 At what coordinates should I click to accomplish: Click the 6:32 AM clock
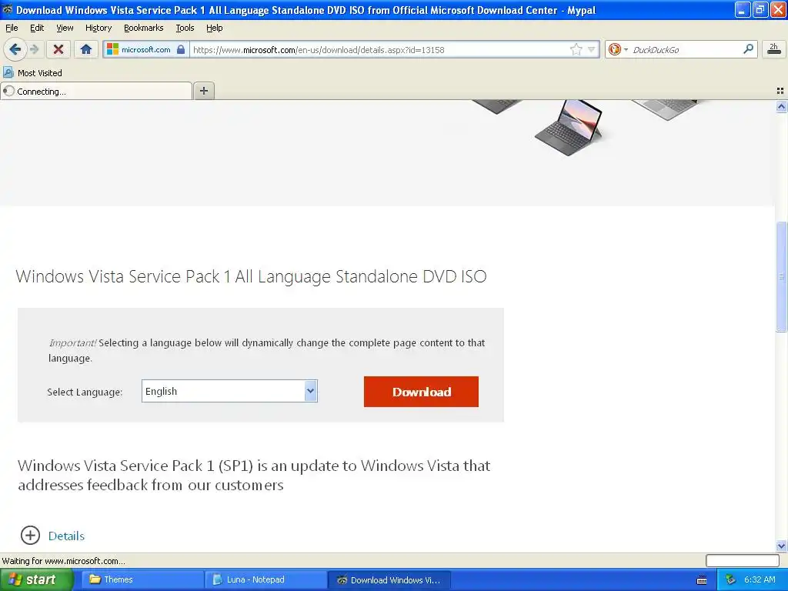point(760,579)
